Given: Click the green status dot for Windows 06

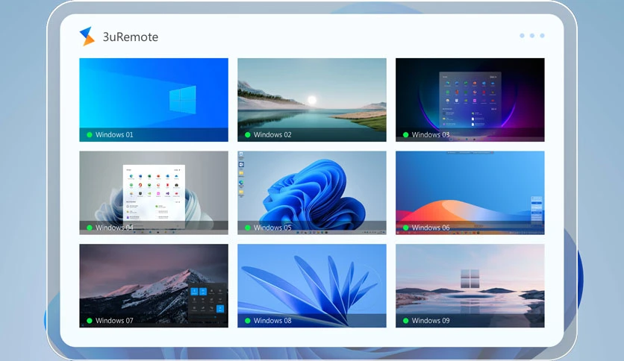Looking at the screenshot, I should pyautogui.click(x=406, y=227).
